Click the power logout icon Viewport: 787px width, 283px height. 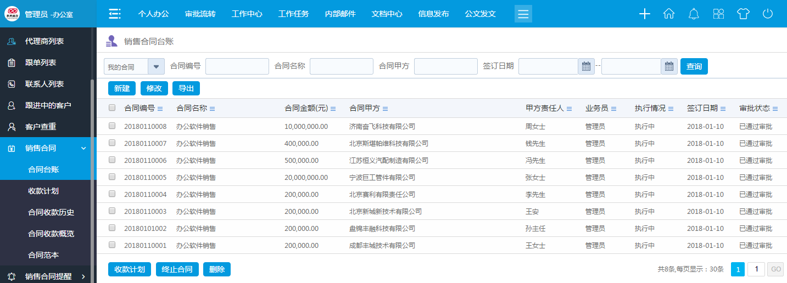coord(768,14)
